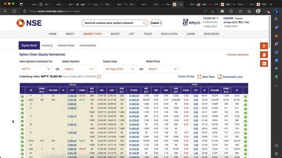Open the Edge sidebar Outlook icon
282x158 pixels.
(x=276, y=61)
